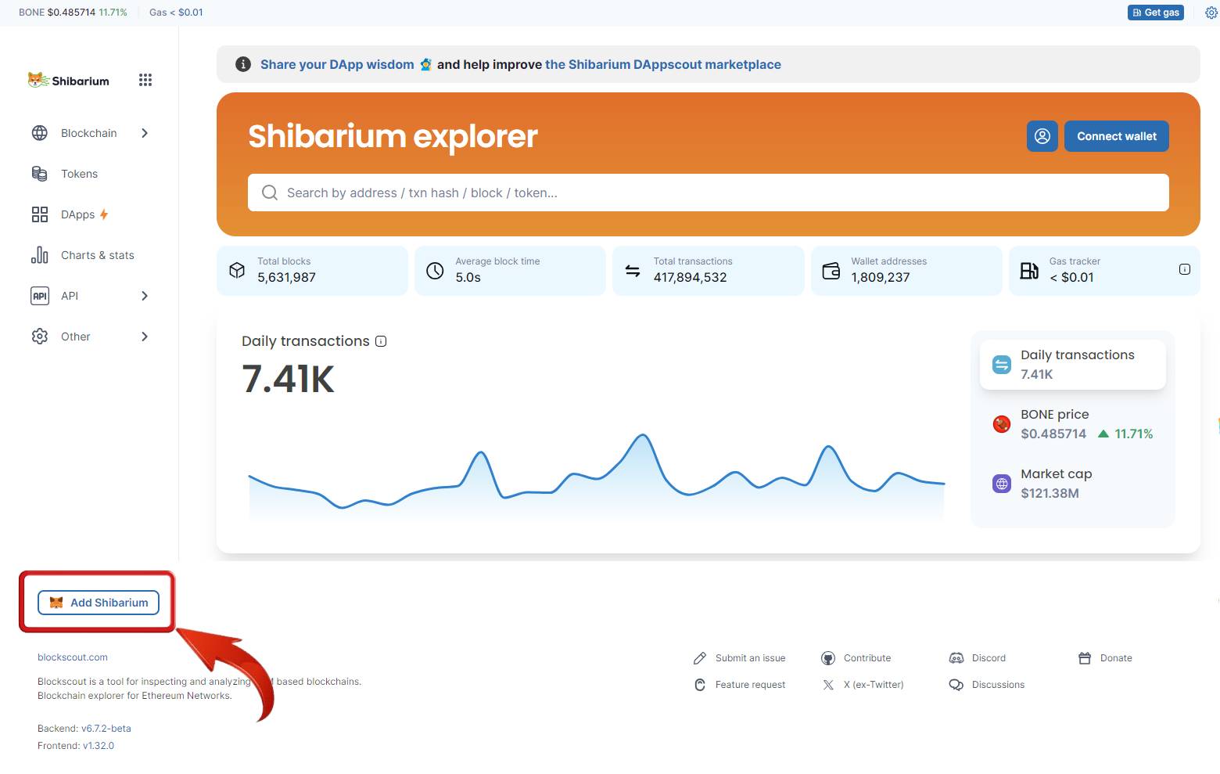Viewport: 1220px width, 774px height.
Task: Click the Wallet addresses wallet icon
Action: click(x=831, y=271)
